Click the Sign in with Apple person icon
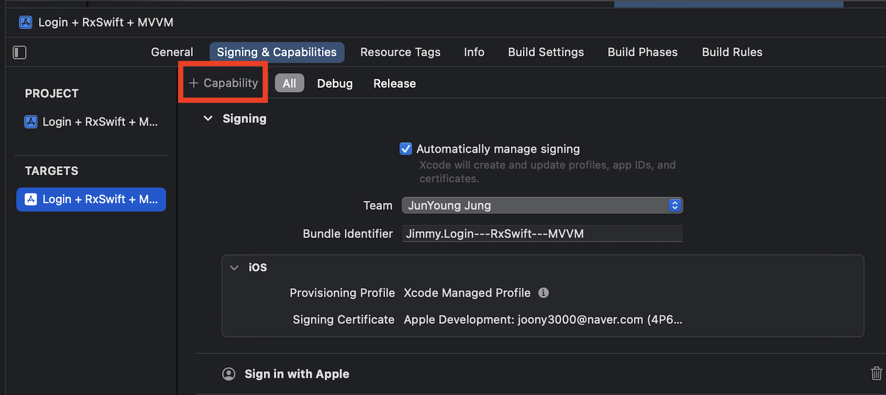This screenshot has width=886, height=395. coord(229,374)
